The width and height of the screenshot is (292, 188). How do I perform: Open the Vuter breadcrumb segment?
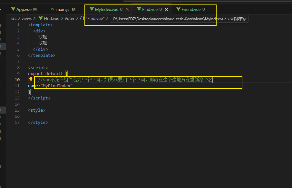point(70,19)
